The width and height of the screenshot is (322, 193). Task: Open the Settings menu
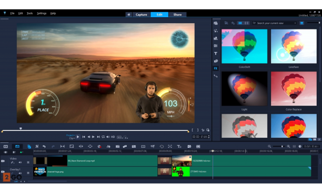pyautogui.click(x=42, y=13)
